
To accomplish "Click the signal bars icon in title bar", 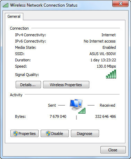I will (6, 5).
